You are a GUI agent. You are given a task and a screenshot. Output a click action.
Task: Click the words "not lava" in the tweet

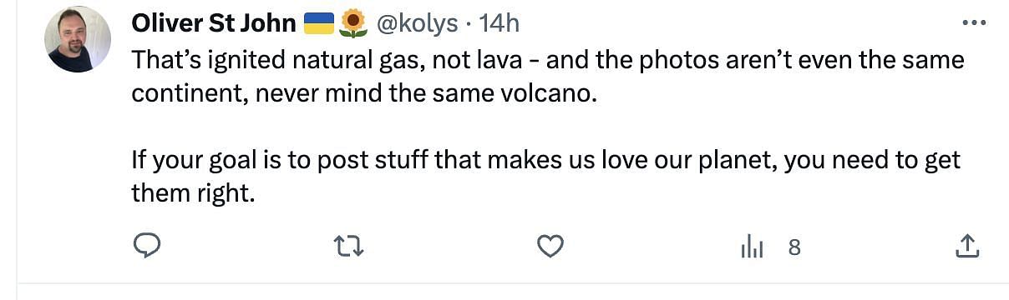pos(481,60)
